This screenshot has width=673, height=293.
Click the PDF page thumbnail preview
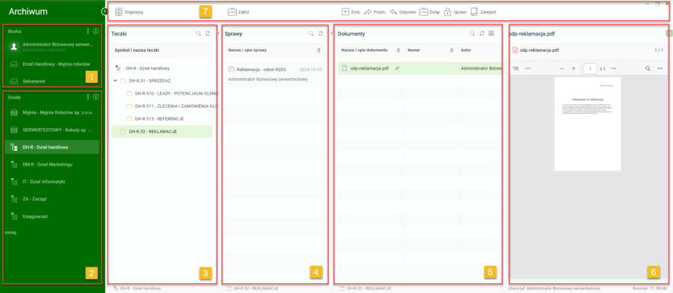click(x=587, y=124)
